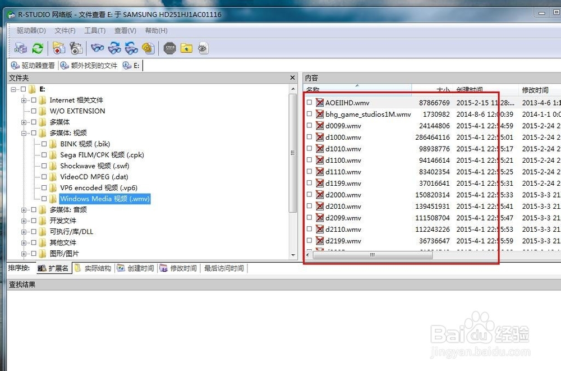Screen dimensions: 561x371
Task: Expand the 开发文件 node
Action: [24, 221]
